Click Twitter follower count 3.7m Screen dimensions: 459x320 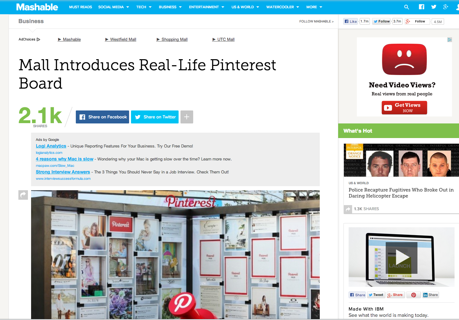[x=397, y=22]
